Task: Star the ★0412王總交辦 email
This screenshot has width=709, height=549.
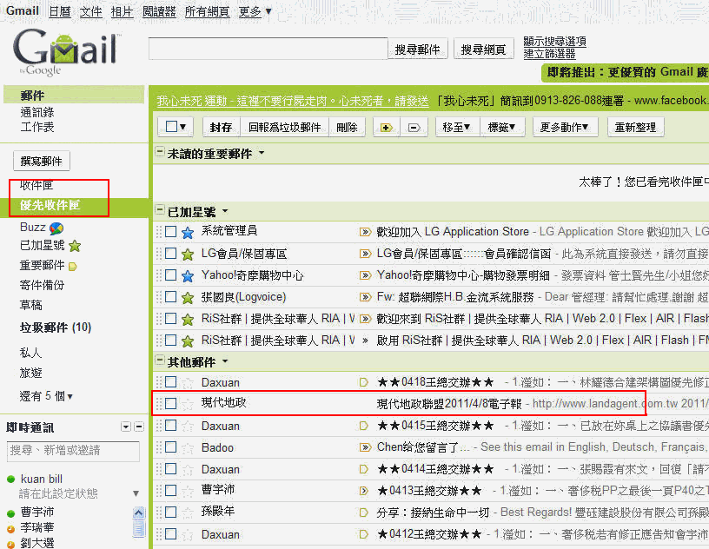Action: 188,535
